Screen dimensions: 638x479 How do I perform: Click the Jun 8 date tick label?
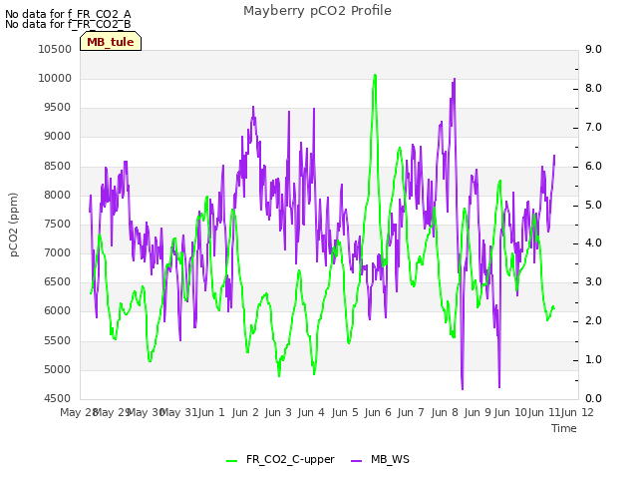(x=445, y=412)
